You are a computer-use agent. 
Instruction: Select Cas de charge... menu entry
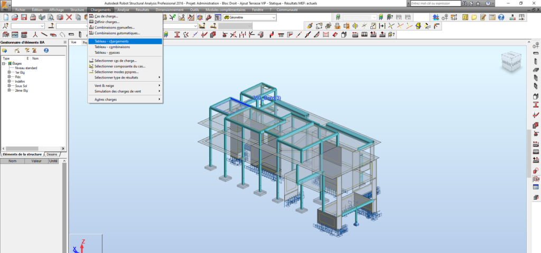[x=125, y=16]
